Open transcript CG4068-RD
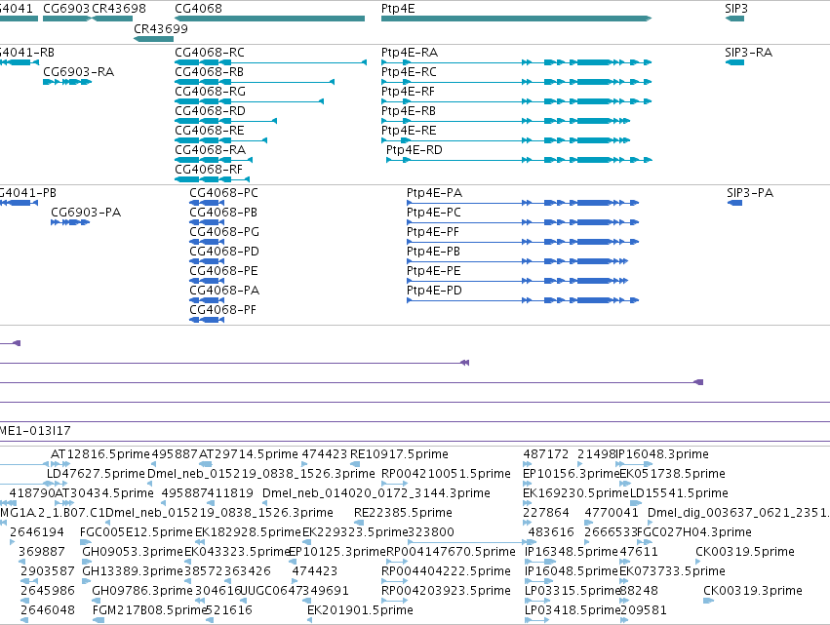The width and height of the screenshot is (830, 625). (x=210, y=111)
